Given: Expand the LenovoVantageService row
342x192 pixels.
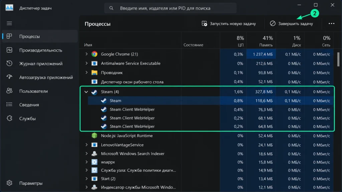Looking at the screenshot, I should pyautogui.click(x=87, y=145).
